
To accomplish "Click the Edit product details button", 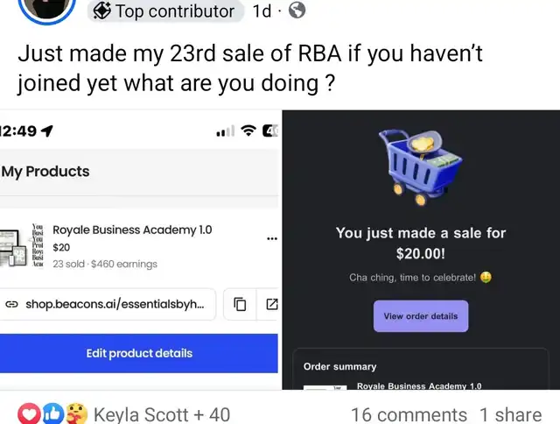I will [x=139, y=353].
